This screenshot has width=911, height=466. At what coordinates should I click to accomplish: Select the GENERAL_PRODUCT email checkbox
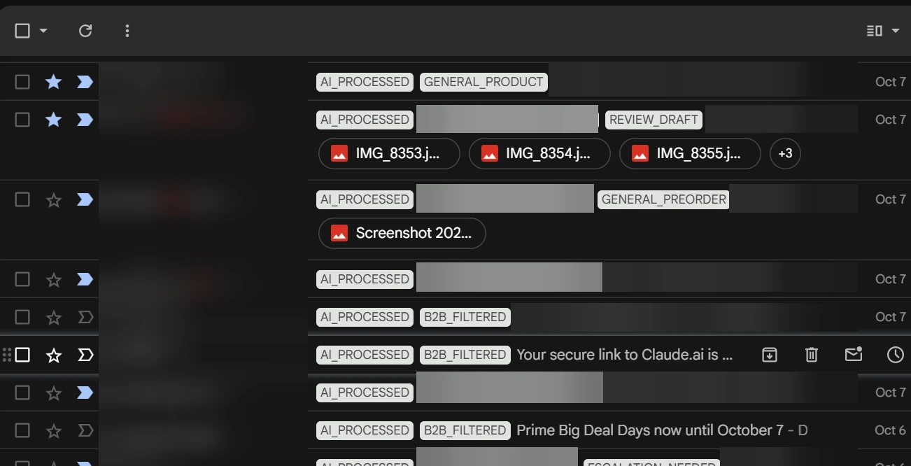22,82
